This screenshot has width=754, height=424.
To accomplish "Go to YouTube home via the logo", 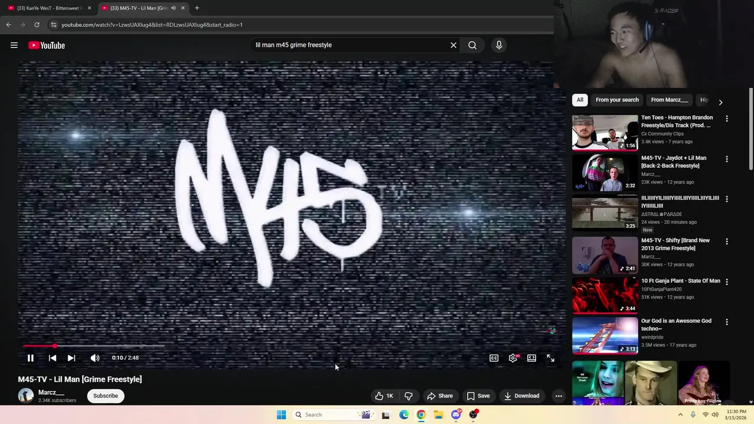I will (47, 45).
